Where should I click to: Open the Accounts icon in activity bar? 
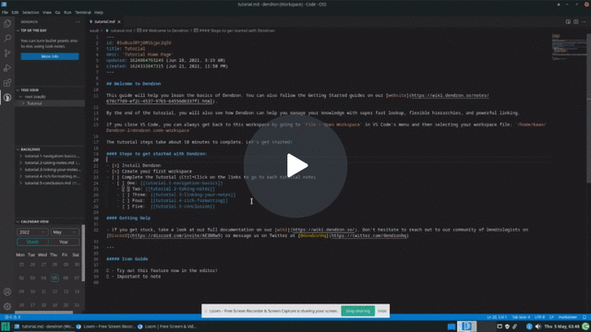point(7,291)
